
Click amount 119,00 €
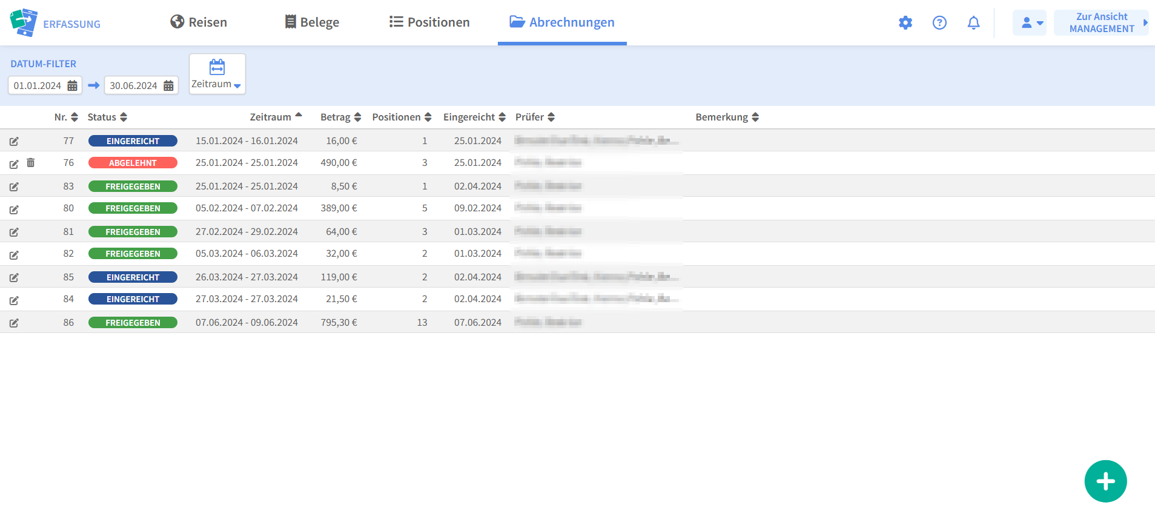[339, 277]
